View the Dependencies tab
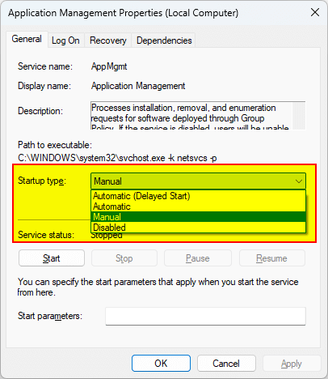 pos(164,40)
